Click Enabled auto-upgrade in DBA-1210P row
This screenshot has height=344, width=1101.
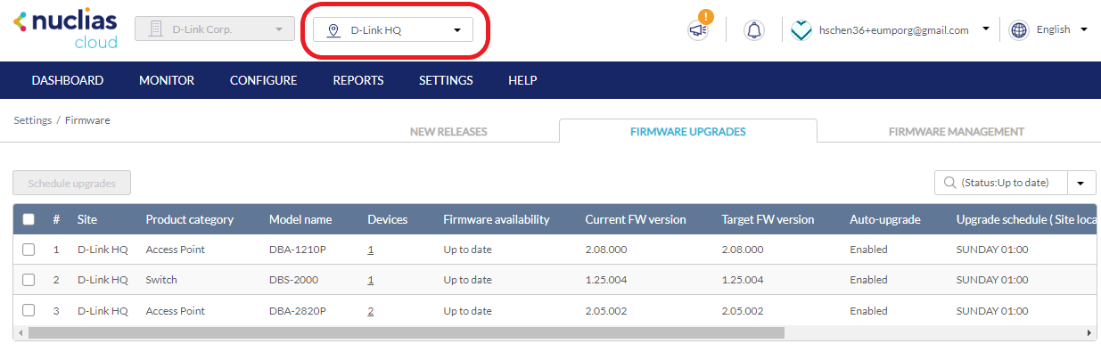point(868,250)
